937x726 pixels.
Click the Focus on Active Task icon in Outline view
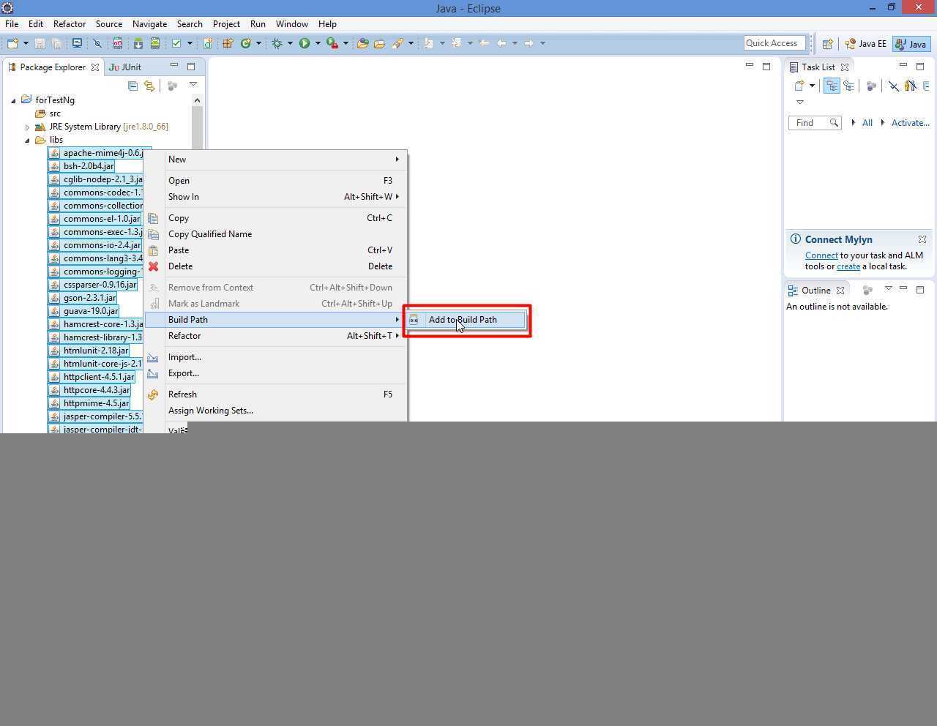click(867, 290)
